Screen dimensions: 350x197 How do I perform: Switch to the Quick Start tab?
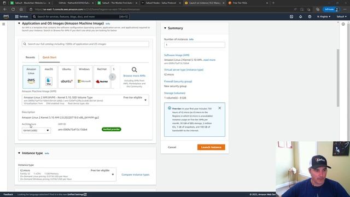49,57
